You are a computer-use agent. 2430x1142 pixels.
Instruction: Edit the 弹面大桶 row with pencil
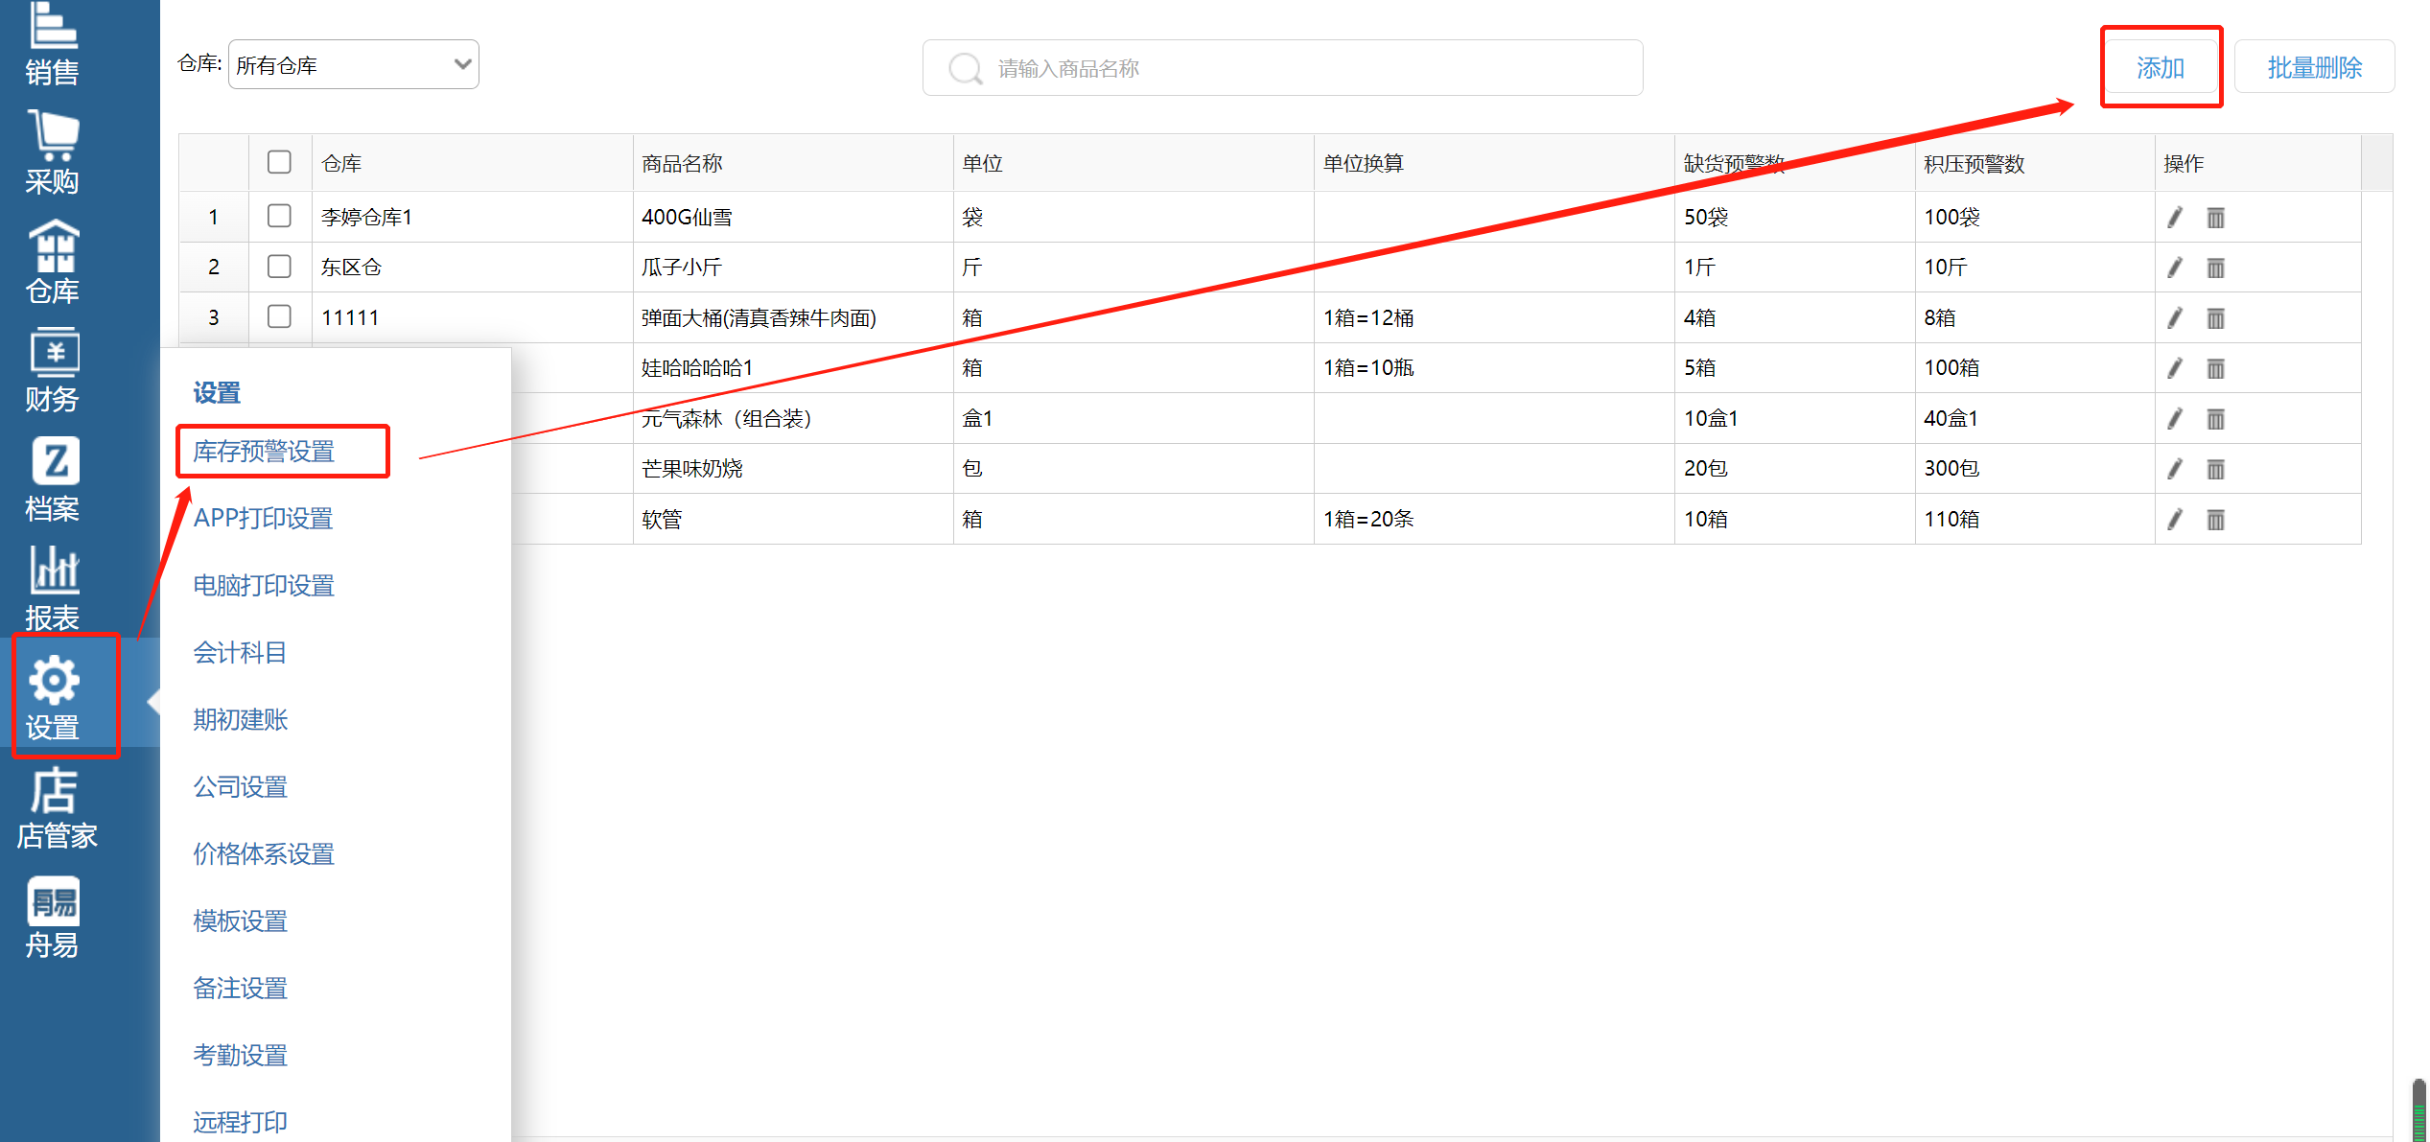[2175, 318]
